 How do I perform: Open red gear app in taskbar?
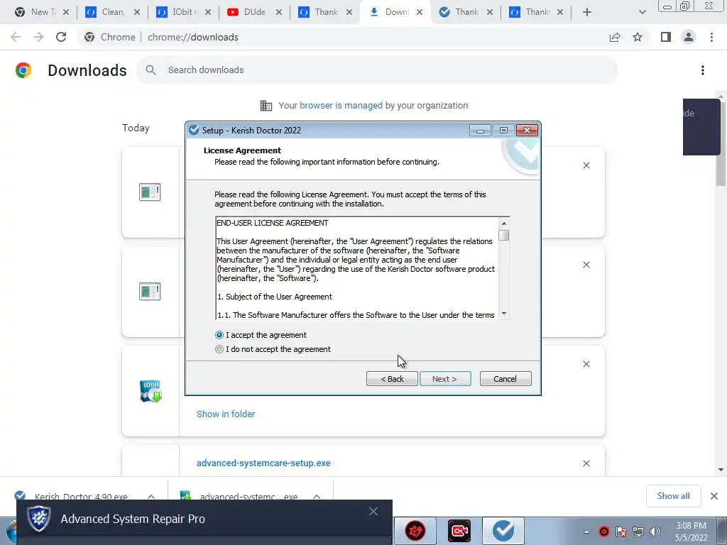pyautogui.click(x=415, y=531)
